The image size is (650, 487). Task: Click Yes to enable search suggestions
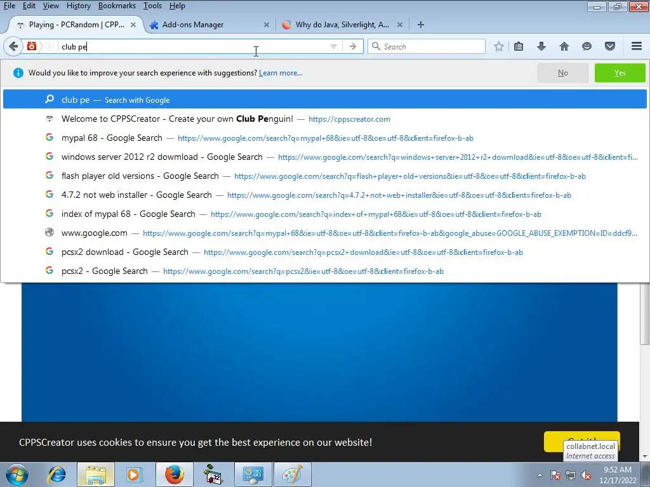pyautogui.click(x=620, y=73)
